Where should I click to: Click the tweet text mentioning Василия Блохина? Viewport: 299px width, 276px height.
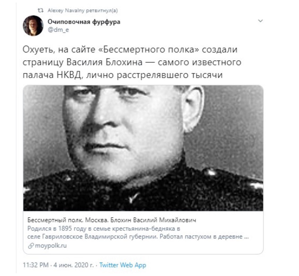[132, 62]
